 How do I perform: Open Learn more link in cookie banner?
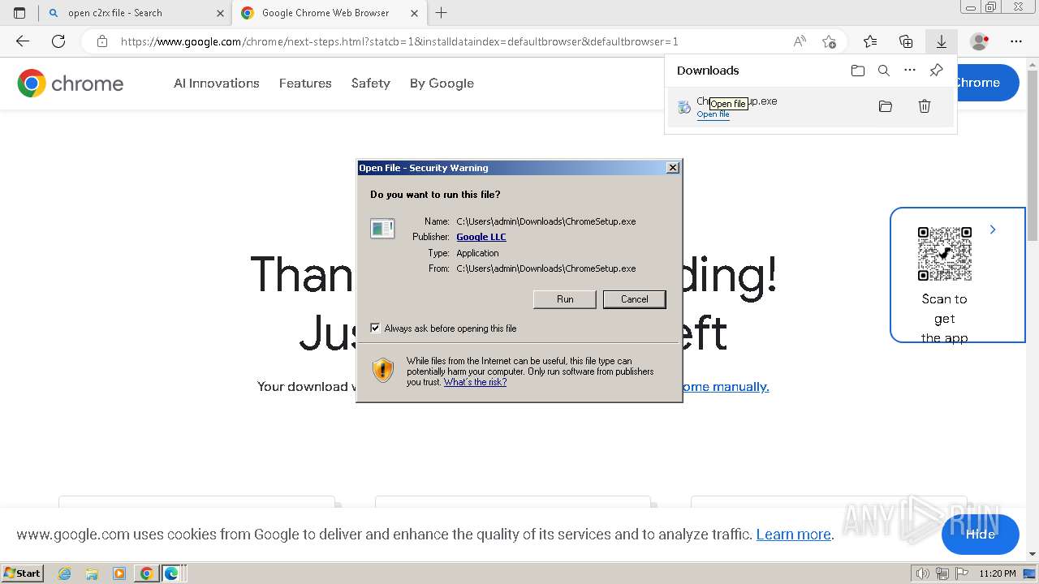794,535
